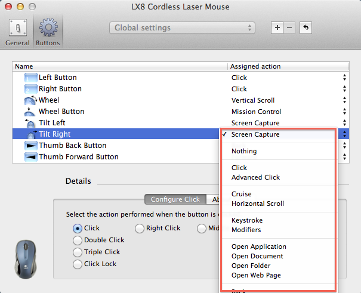The height and width of the screenshot is (293, 361).
Task: Select the Right Click radio button
Action: (x=140, y=229)
